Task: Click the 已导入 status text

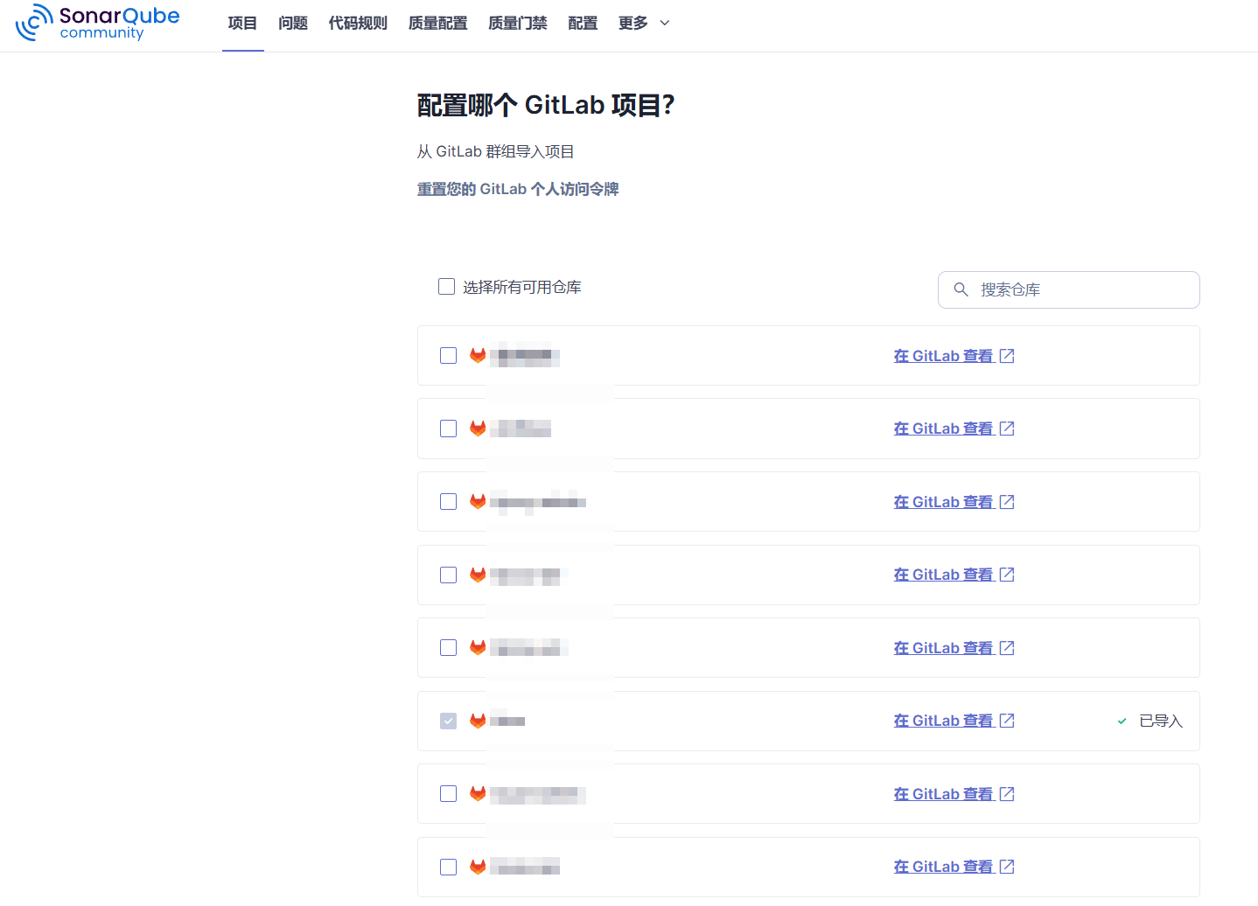Action: click(1161, 721)
